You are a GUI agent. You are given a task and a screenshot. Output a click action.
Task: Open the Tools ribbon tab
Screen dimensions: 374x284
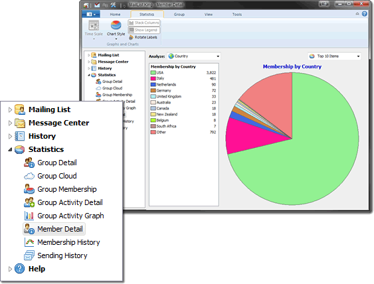coord(237,15)
